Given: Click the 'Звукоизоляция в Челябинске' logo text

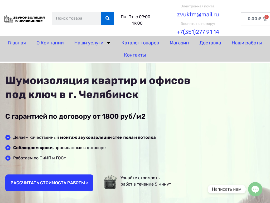Looking at the screenshot, I should coord(29,19).
